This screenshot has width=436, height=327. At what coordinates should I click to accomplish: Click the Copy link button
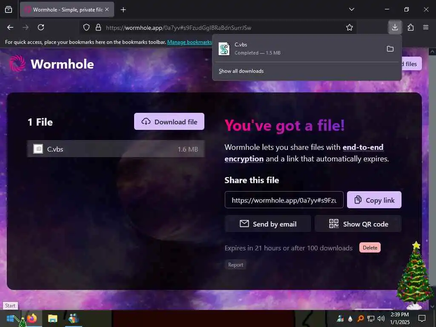tap(374, 200)
